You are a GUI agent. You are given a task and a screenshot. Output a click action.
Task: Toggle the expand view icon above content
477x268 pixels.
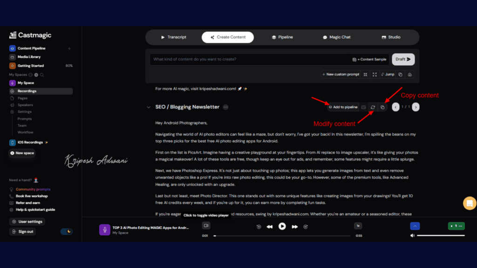point(375,74)
